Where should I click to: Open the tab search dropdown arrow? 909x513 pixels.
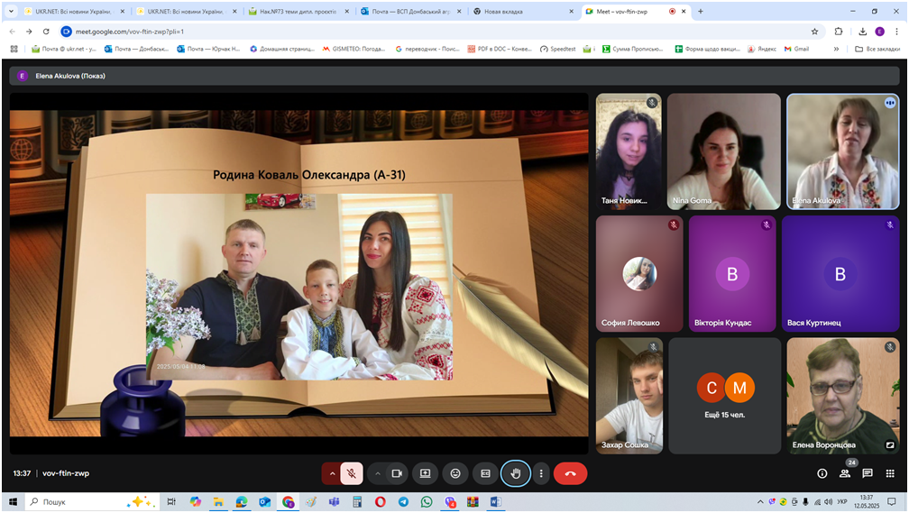pos(11,11)
